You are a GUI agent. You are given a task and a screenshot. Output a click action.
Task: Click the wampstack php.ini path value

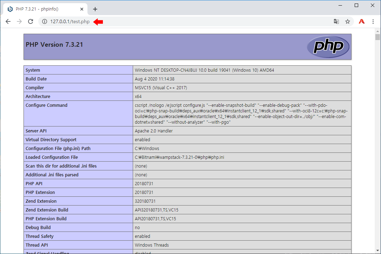coord(179,157)
